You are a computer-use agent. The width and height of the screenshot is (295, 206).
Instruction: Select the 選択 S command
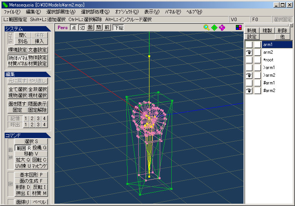tap(31, 141)
